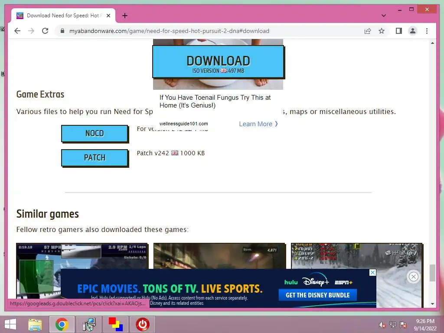Open File Explorer from the taskbar
Screen dimensions: 444x333
[35, 324]
